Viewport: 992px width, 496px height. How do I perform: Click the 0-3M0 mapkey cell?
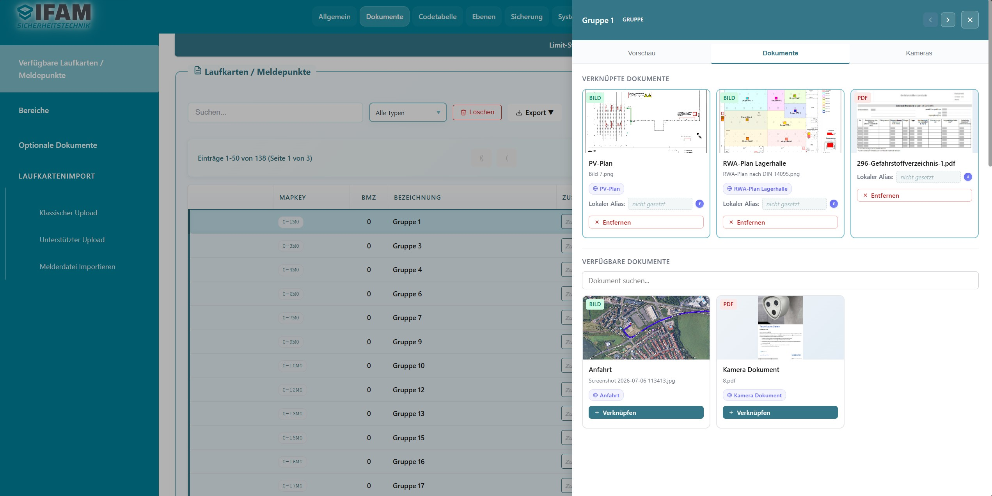pos(291,246)
